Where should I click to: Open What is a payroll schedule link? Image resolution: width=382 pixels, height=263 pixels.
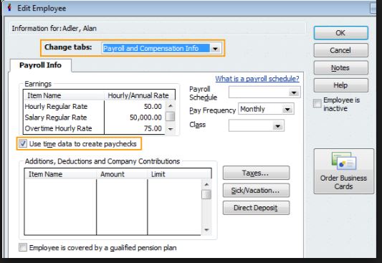pos(257,79)
